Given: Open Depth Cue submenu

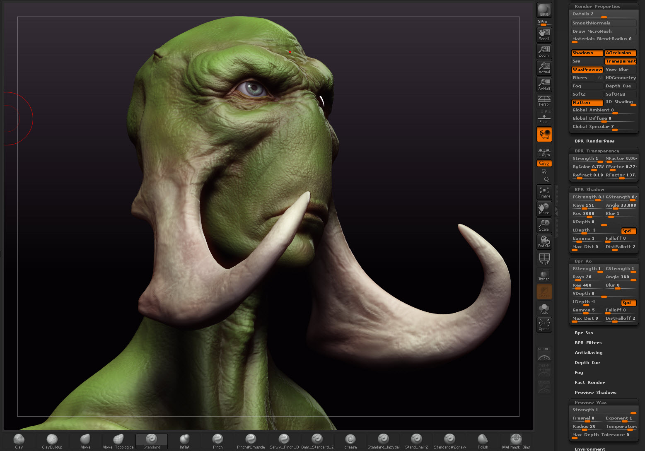Looking at the screenshot, I should coord(587,363).
